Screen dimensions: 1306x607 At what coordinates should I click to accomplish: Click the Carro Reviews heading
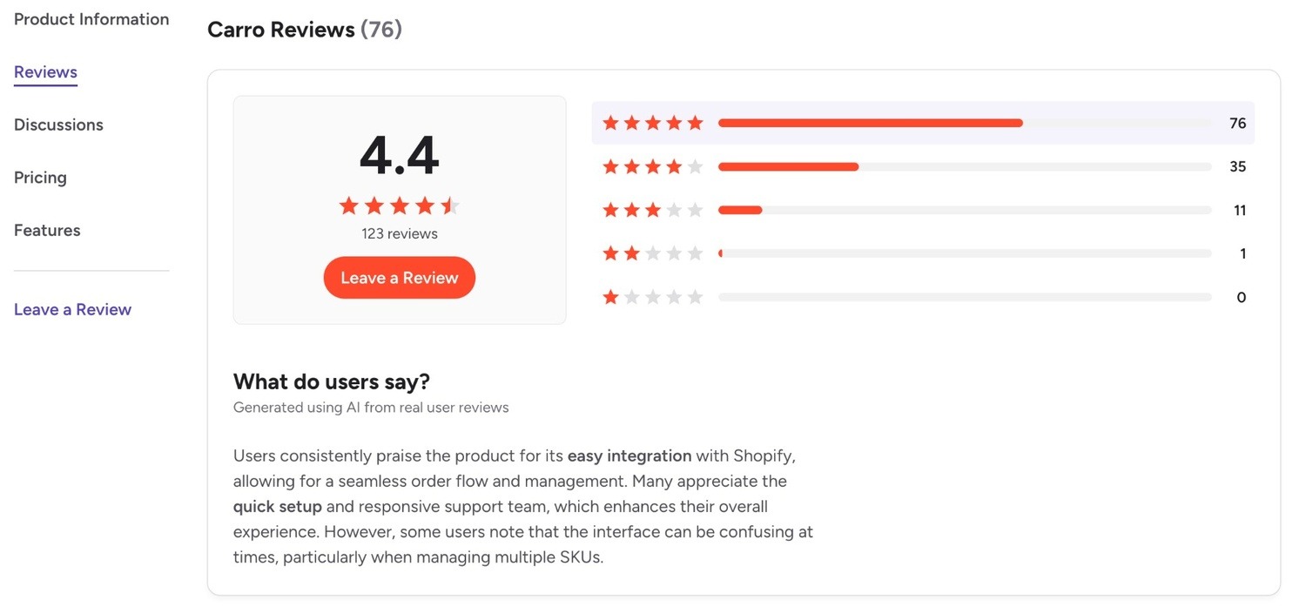tap(305, 30)
